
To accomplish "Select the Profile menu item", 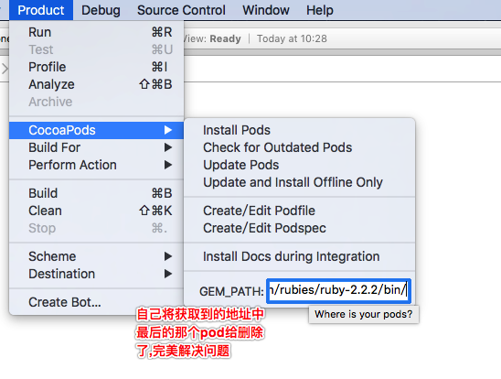I will [x=97, y=67].
